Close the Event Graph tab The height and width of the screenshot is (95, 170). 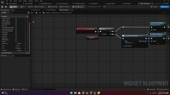point(72,10)
